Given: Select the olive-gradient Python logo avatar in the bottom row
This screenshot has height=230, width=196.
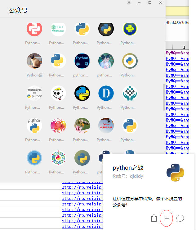Looking at the screenshot, I should pos(82,158).
